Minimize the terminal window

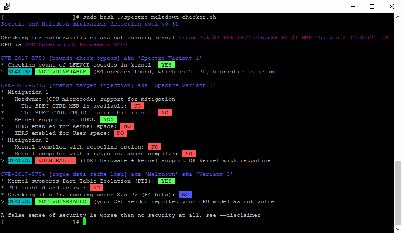point(353,6)
